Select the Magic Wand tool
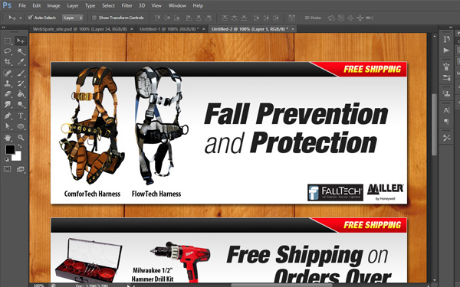Screen dimensions: 460x287 click(21, 51)
